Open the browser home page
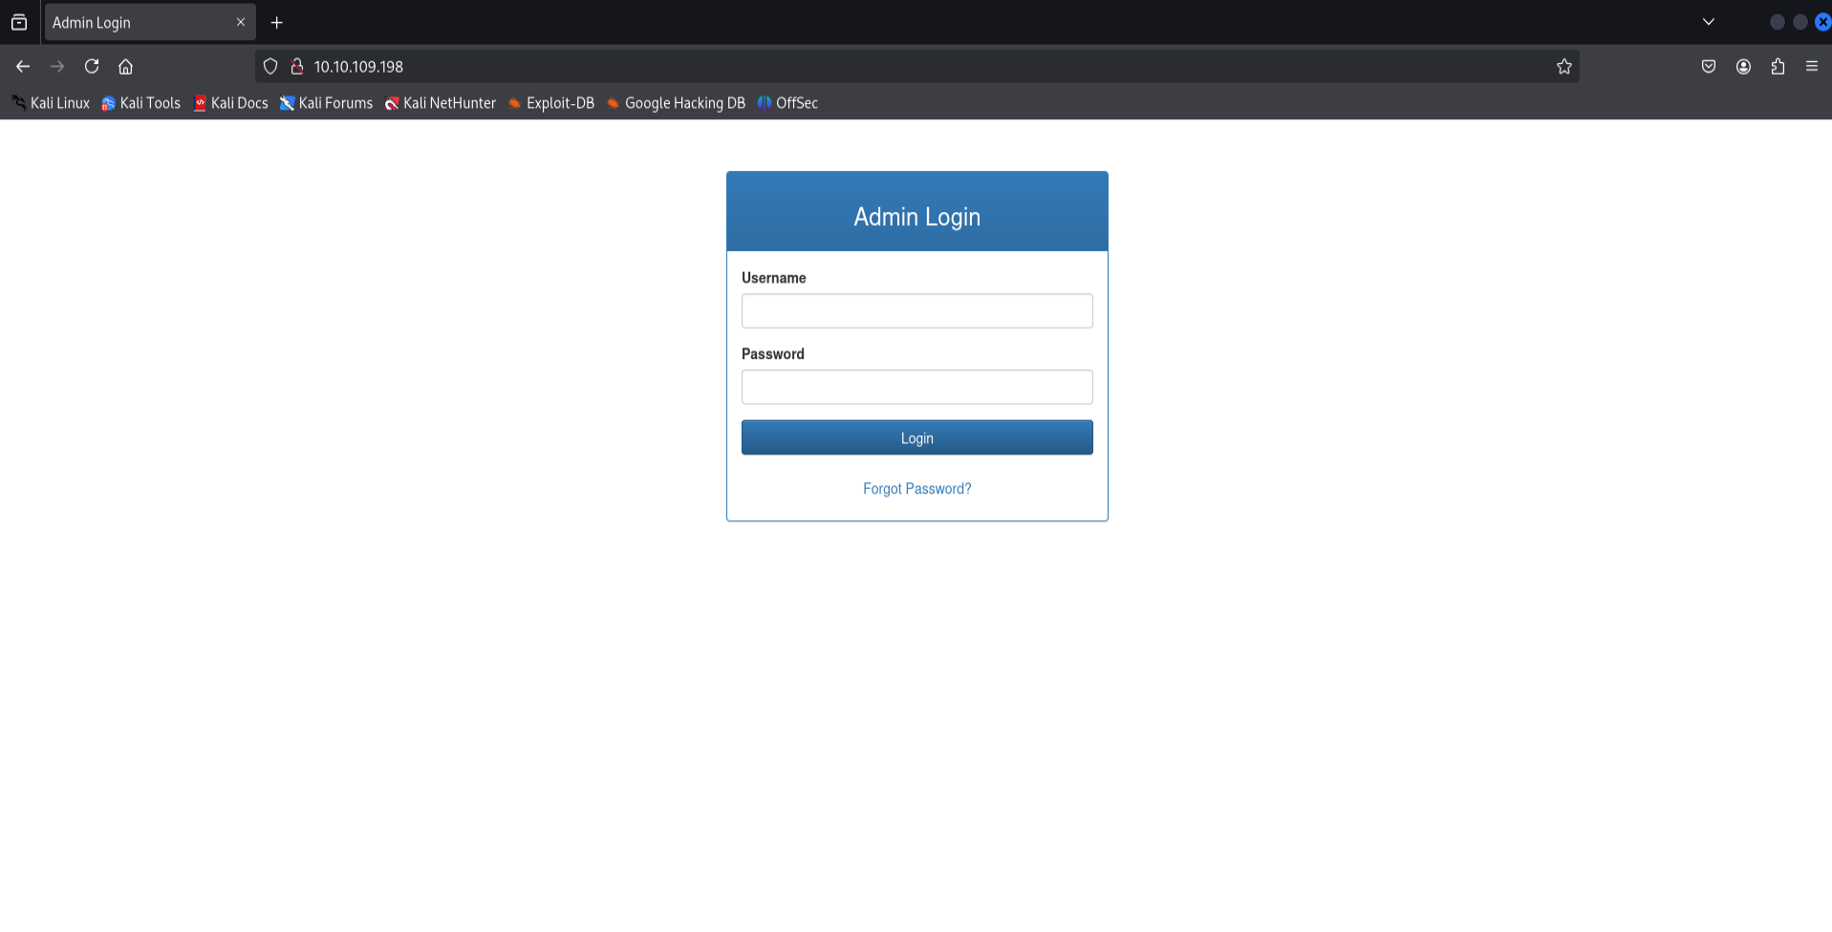The height and width of the screenshot is (932, 1832). [x=125, y=67]
